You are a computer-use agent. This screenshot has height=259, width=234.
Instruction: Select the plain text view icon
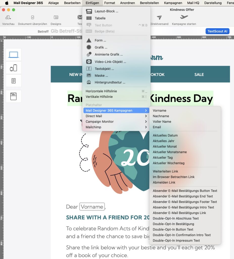click(14, 81)
